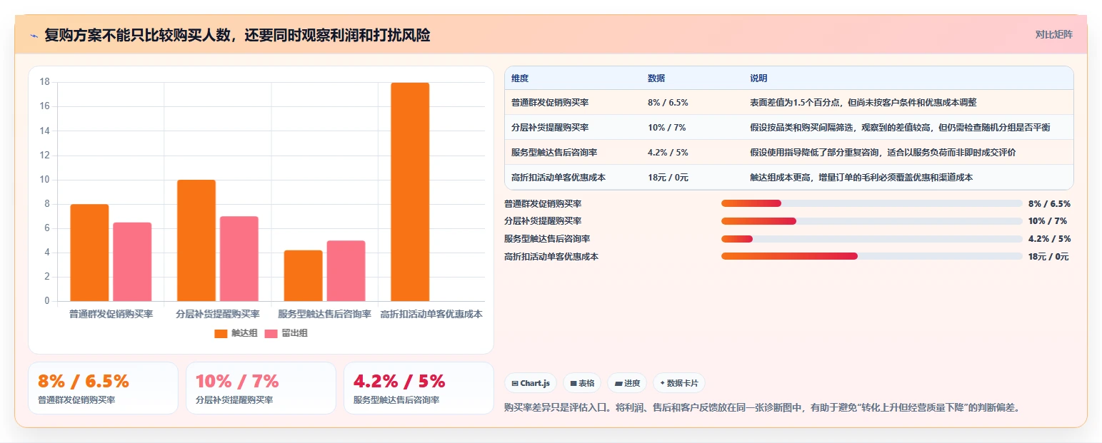The height and width of the screenshot is (443, 1102).
Task: Select the Chart.js tag
Action: click(x=531, y=383)
